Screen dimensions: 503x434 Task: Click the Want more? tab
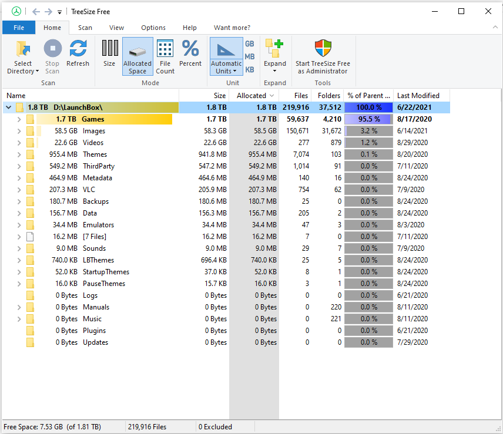pos(232,28)
